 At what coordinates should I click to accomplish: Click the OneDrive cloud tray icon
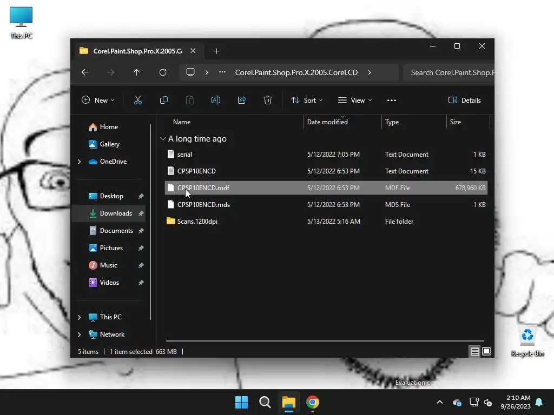457,402
